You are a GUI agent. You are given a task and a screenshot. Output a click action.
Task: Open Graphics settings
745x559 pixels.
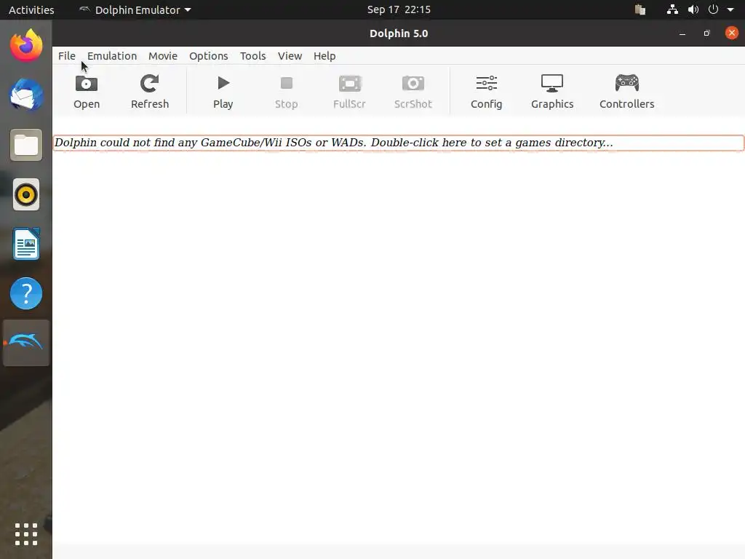(552, 91)
